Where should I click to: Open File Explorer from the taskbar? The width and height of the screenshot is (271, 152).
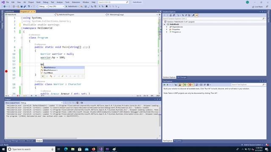[73, 149]
